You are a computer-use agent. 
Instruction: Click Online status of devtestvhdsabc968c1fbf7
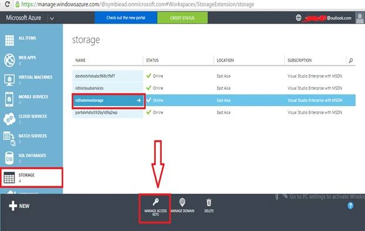(x=158, y=76)
